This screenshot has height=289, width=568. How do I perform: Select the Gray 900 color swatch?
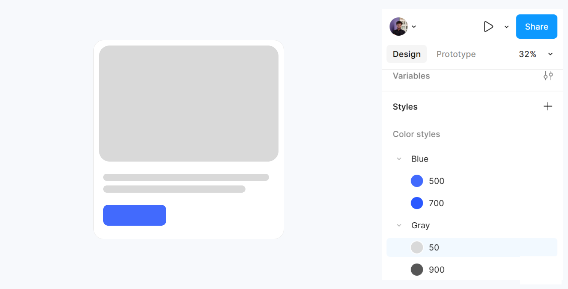click(x=417, y=270)
